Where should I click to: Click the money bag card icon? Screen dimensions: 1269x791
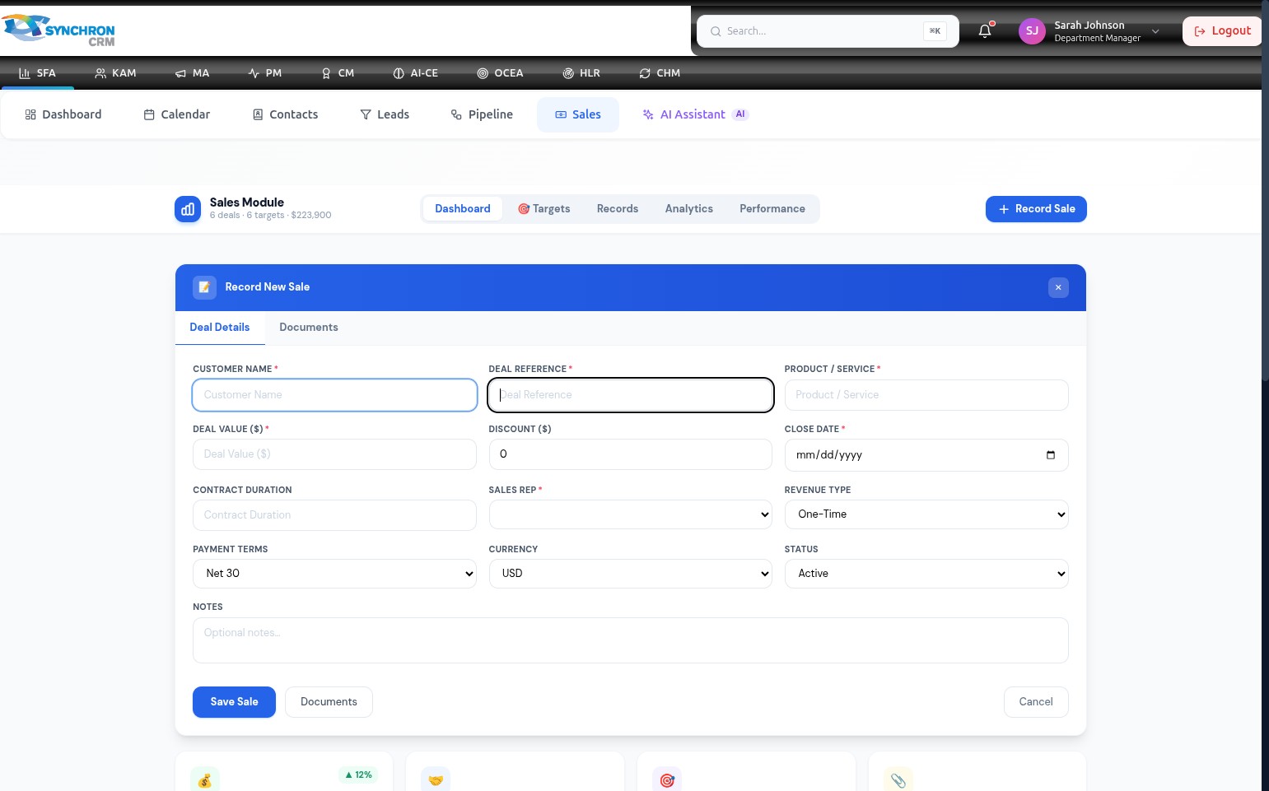[x=205, y=779]
